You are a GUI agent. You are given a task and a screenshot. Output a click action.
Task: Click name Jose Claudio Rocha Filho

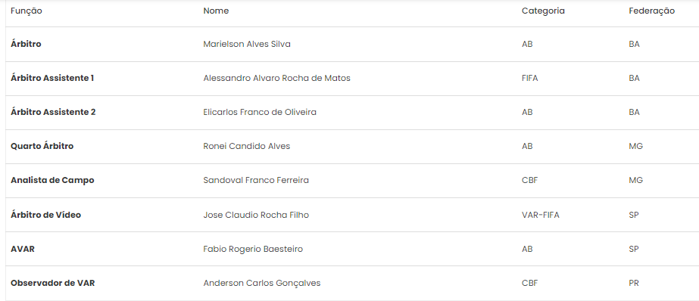pos(256,215)
